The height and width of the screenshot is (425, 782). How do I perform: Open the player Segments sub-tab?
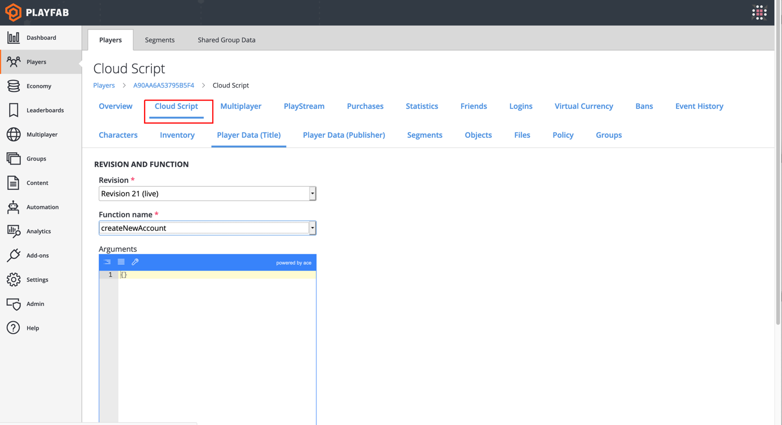pyautogui.click(x=425, y=135)
